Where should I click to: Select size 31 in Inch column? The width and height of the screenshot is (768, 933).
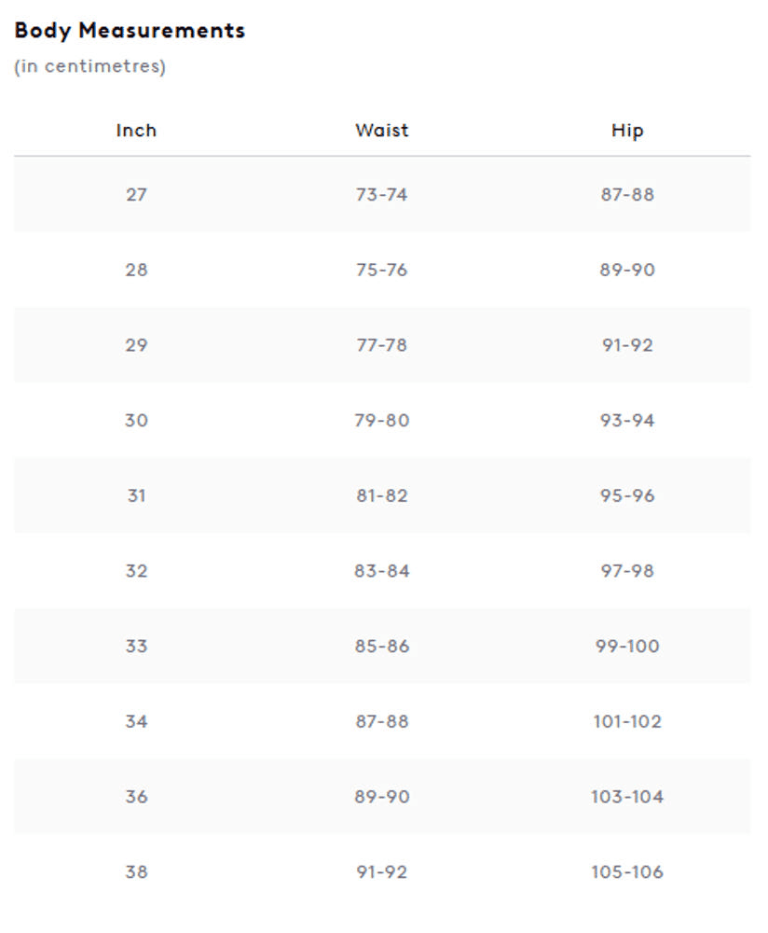point(136,495)
